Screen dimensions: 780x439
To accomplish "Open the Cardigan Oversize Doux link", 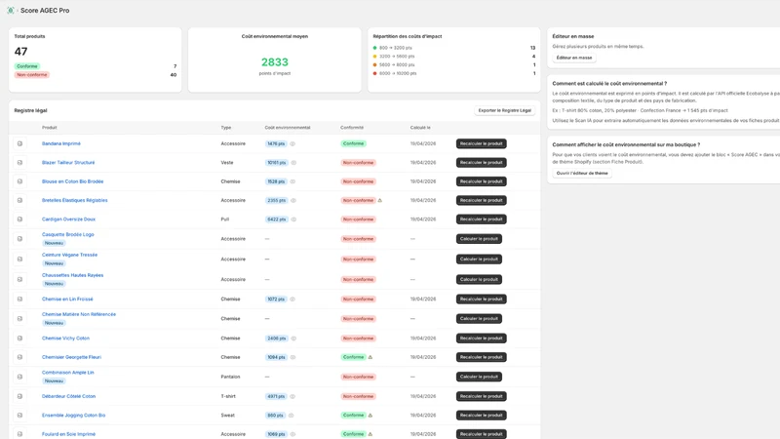I will click(68, 219).
